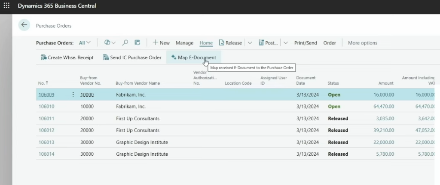440x185 pixels.
Task: Open purchase order 106010 link
Action: click(x=46, y=106)
